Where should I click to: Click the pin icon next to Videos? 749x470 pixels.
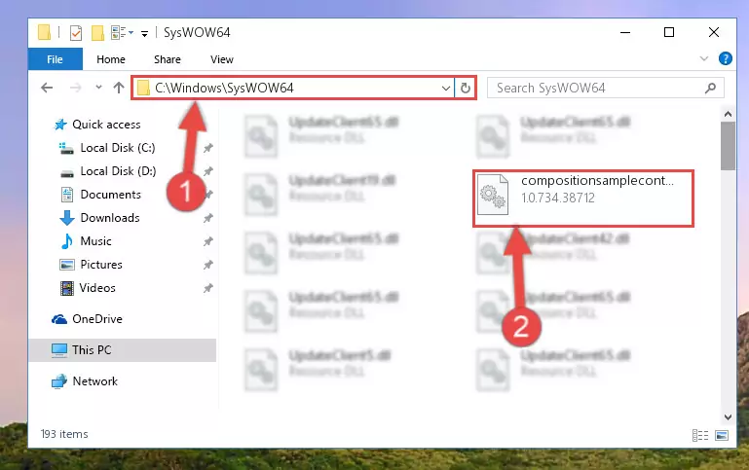(x=207, y=288)
